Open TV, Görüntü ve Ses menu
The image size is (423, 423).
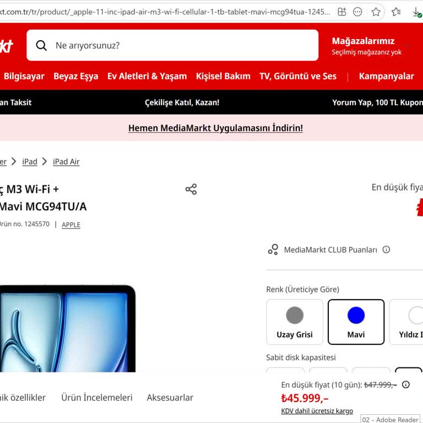click(x=298, y=77)
